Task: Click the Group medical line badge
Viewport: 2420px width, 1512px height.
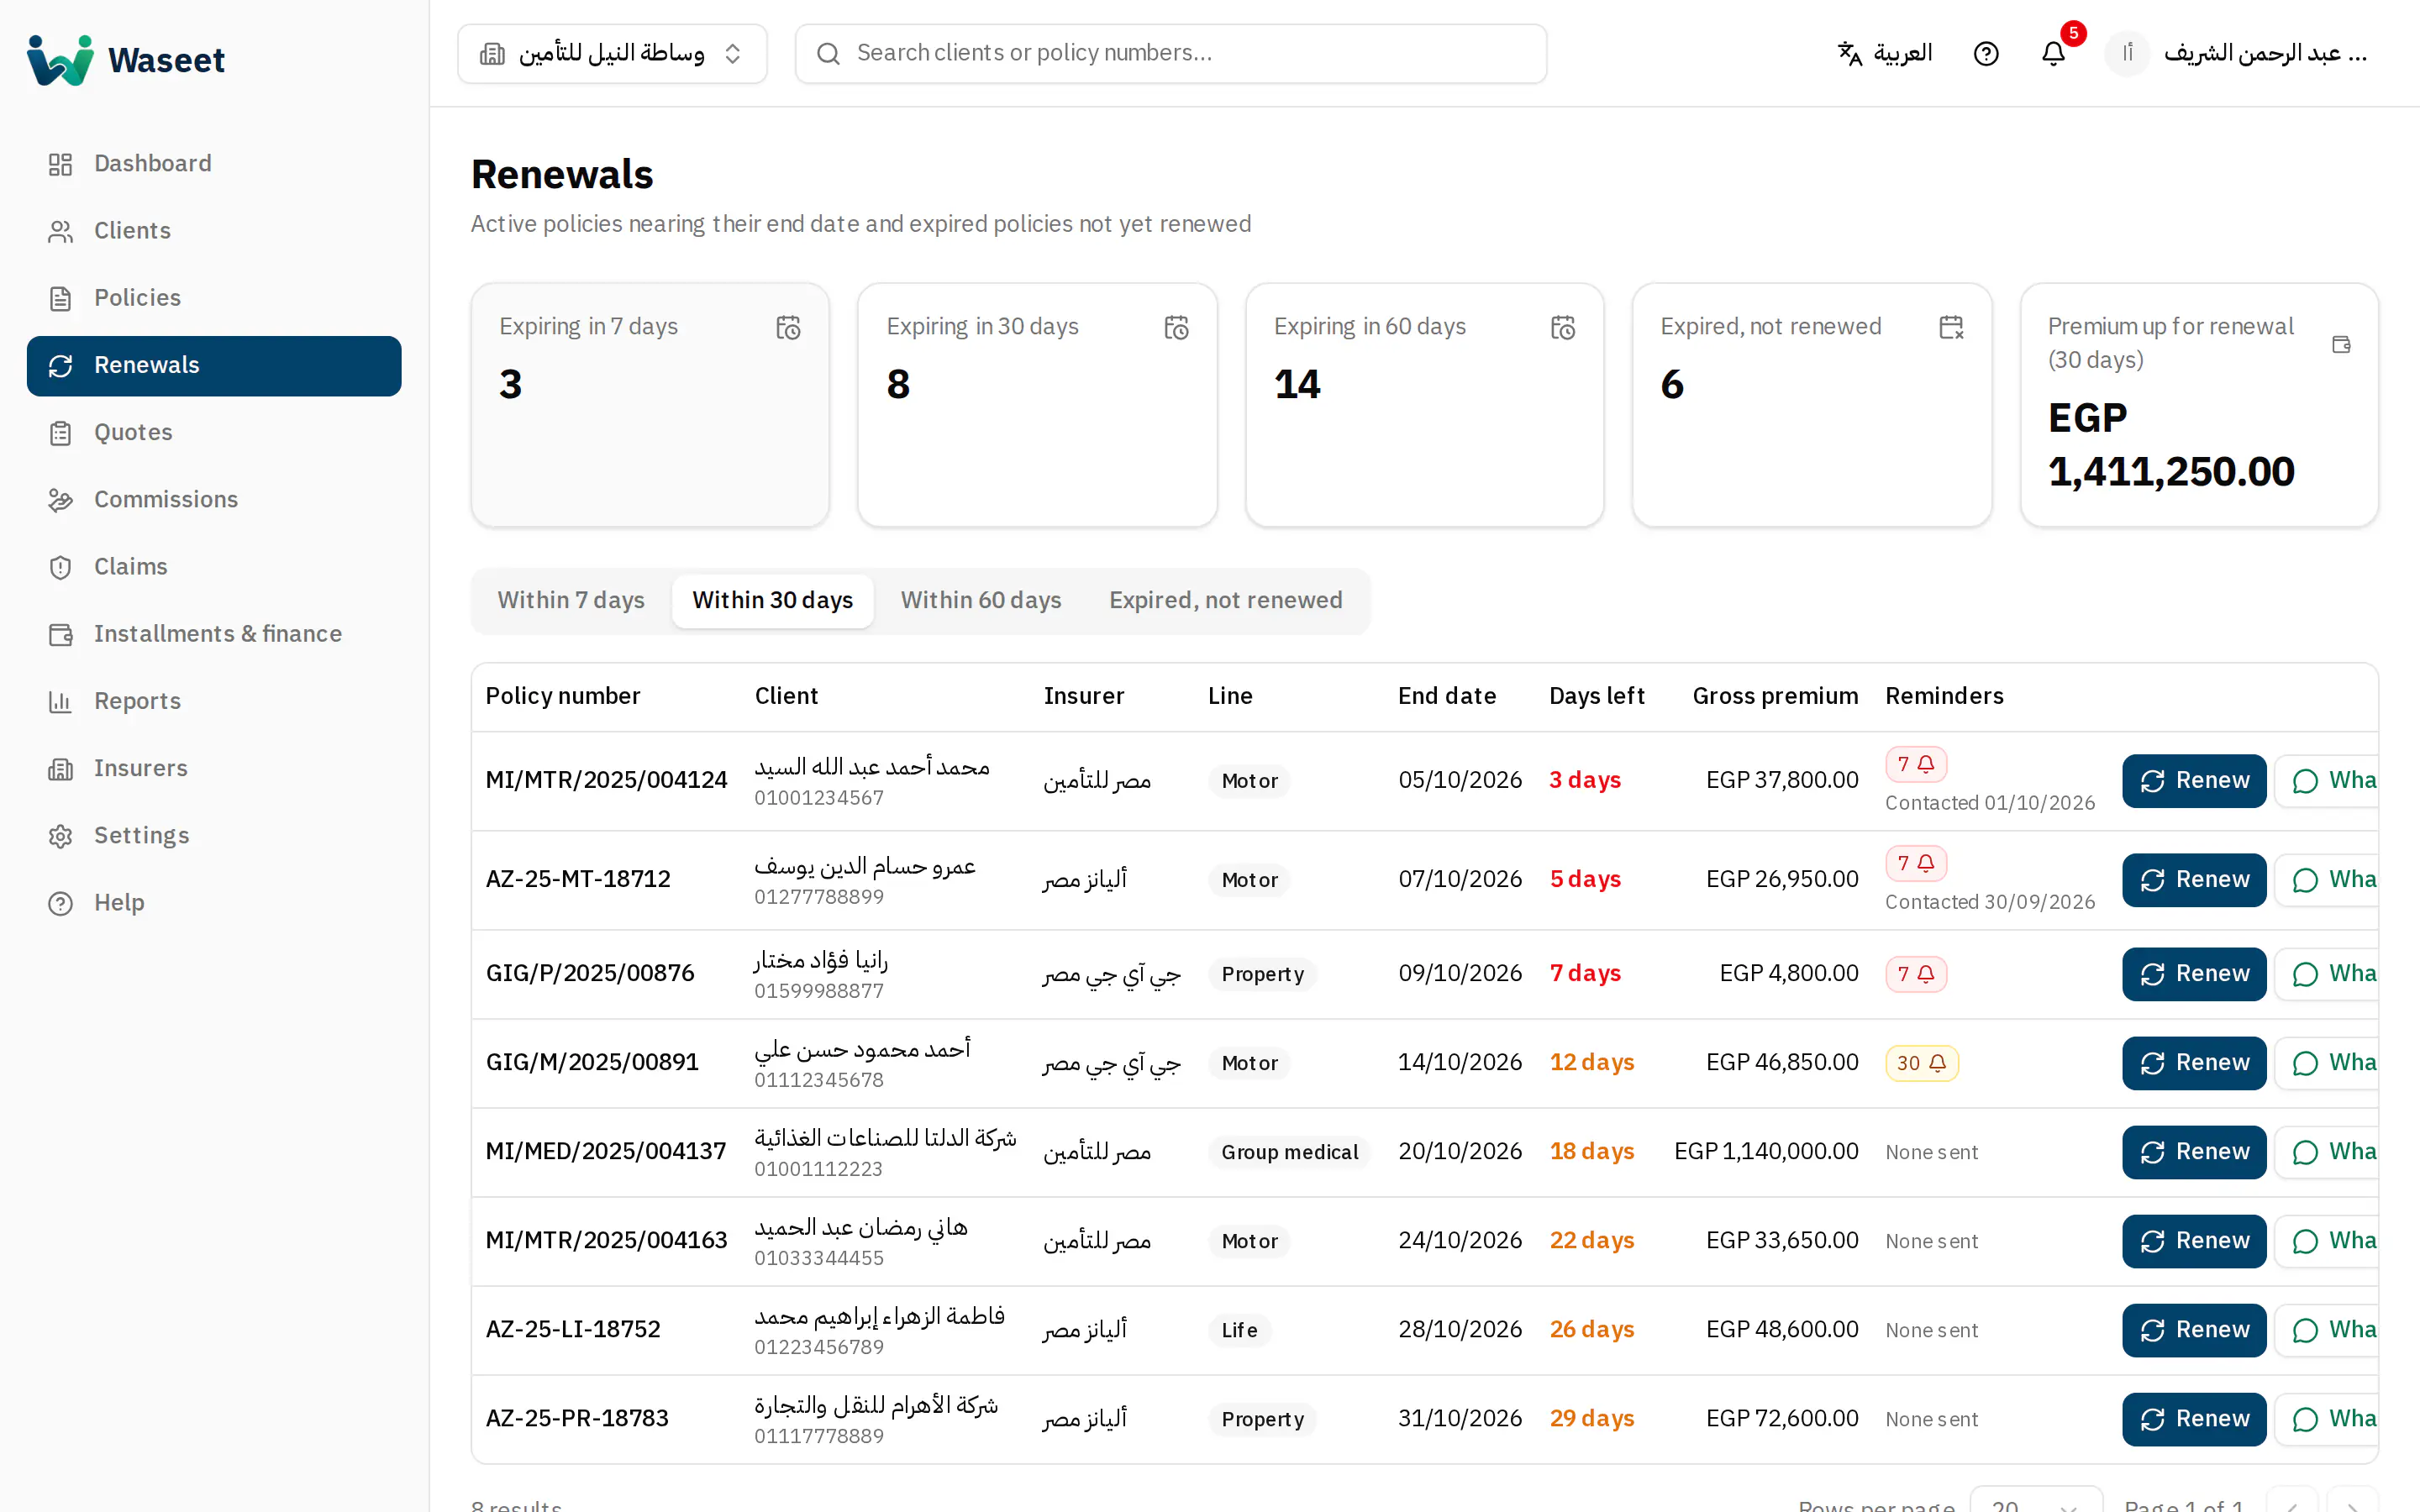Action: pos(1289,1152)
